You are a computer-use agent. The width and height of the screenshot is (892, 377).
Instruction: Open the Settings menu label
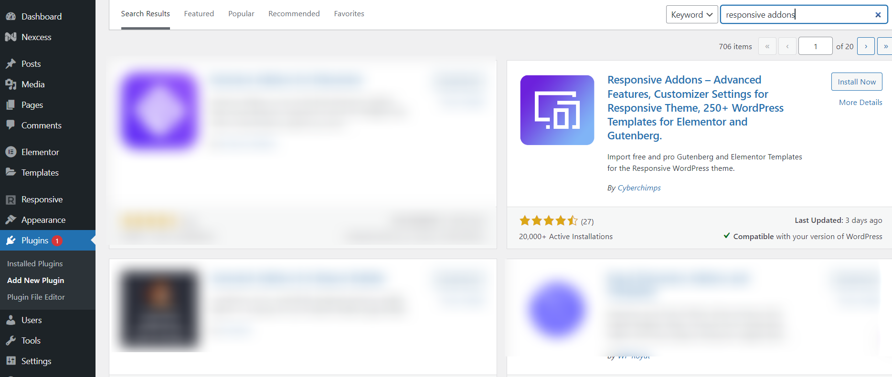click(x=36, y=361)
